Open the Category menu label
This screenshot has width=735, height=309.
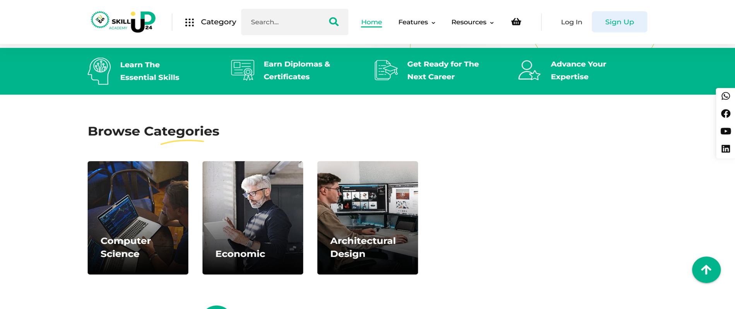(218, 22)
